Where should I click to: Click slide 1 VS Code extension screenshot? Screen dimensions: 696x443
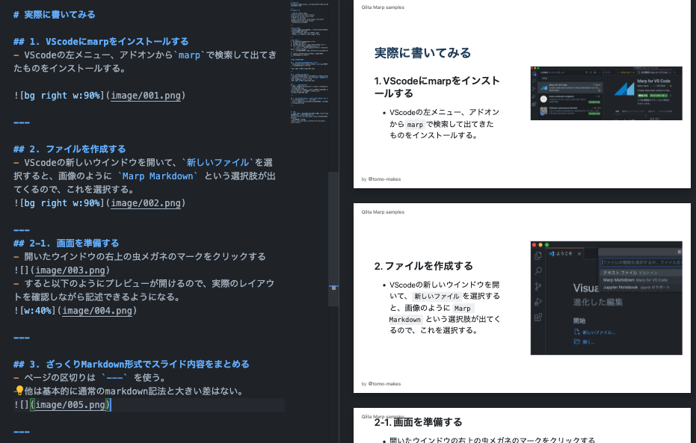pos(606,93)
